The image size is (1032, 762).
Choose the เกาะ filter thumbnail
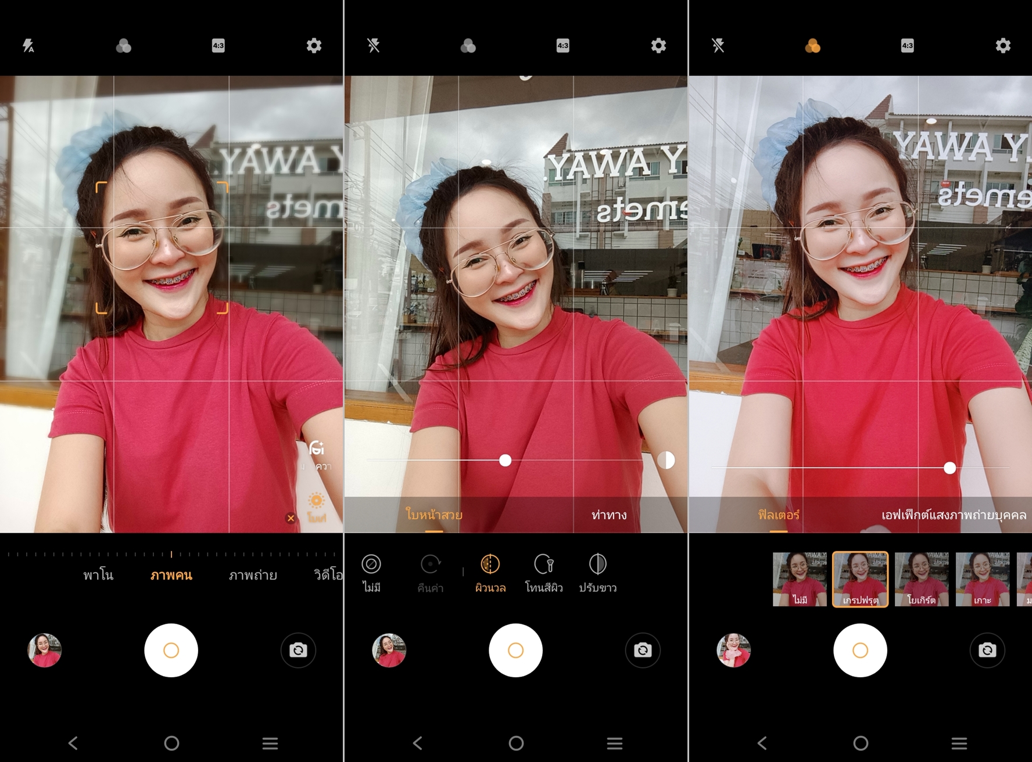pos(983,579)
